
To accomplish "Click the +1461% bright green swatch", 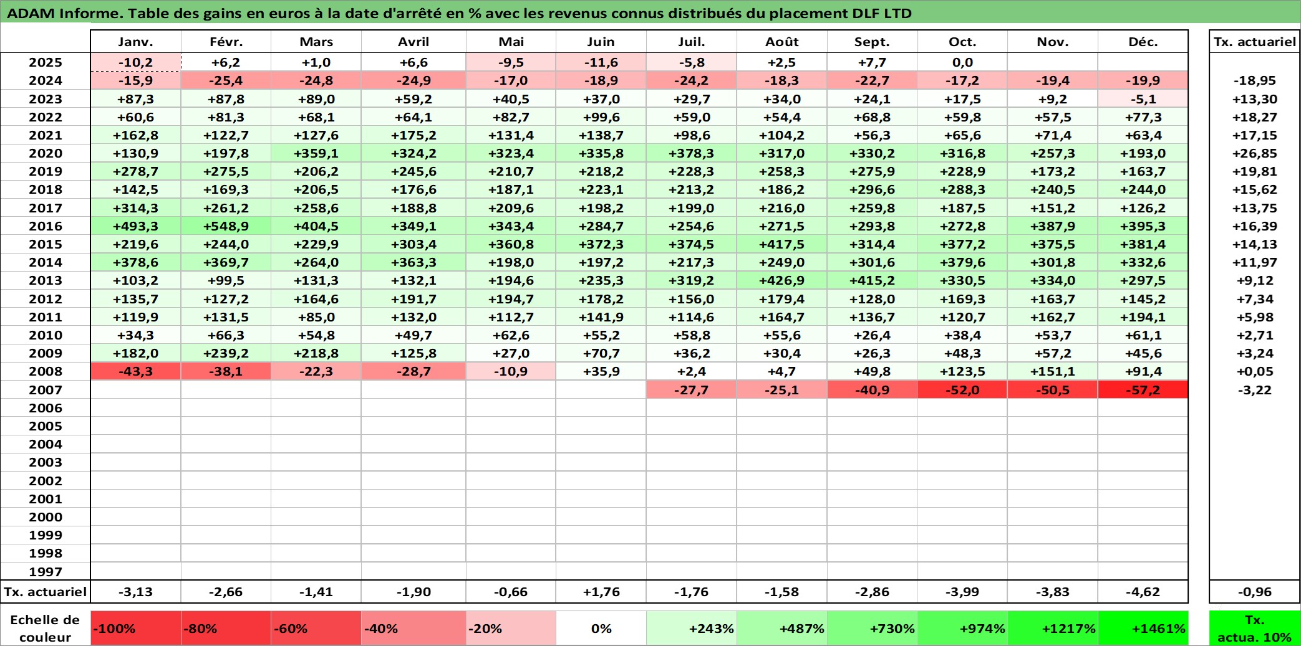I will [1143, 628].
